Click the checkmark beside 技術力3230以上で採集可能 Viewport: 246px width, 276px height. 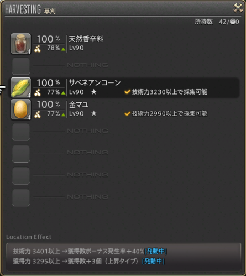[x=127, y=92]
